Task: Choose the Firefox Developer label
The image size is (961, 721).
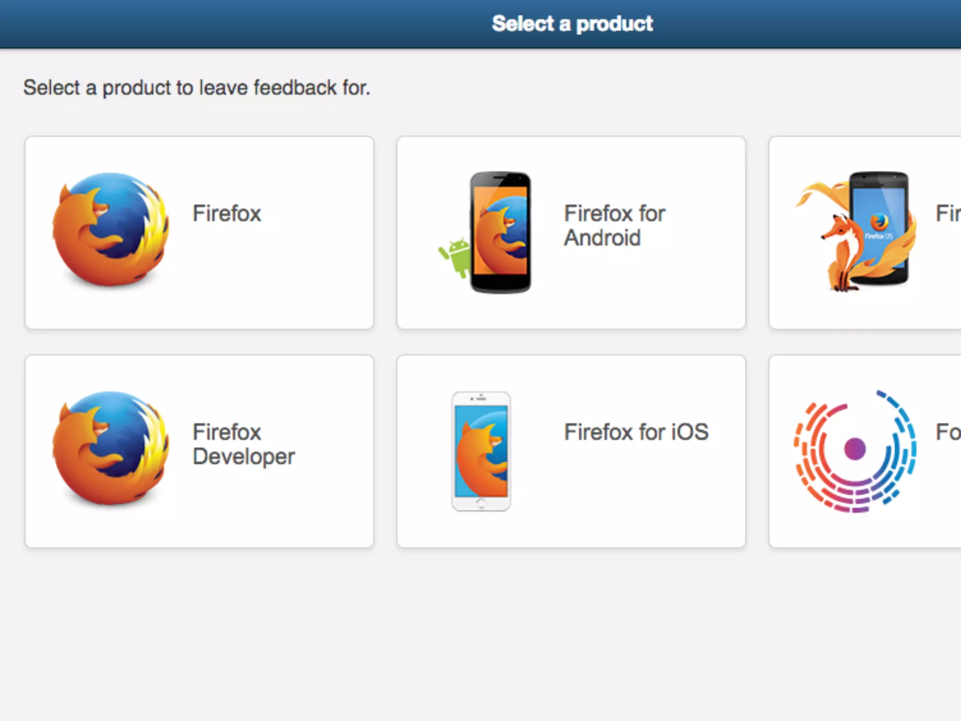Action: tap(244, 444)
